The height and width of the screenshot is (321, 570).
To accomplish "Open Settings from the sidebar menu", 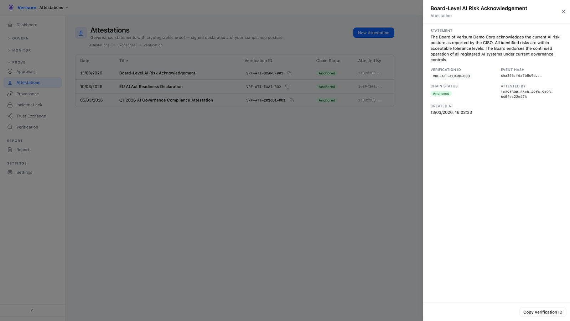I will [24, 172].
